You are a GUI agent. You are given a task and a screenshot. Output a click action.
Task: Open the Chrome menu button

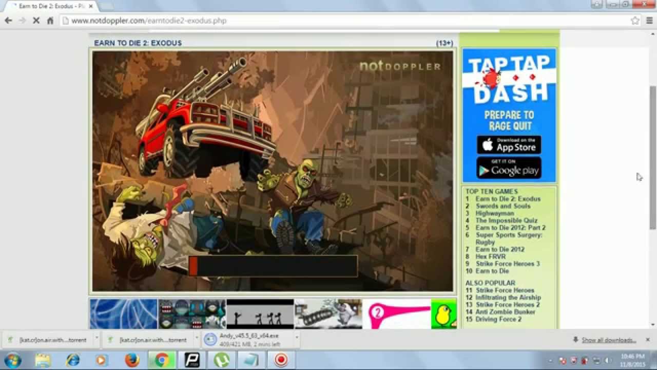(649, 21)
